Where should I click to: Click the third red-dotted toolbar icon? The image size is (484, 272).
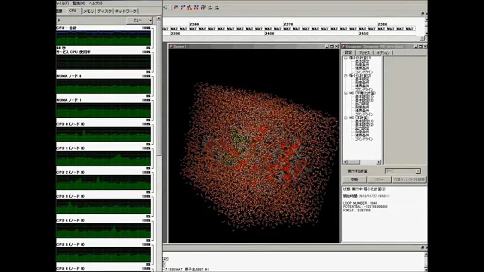190,7
